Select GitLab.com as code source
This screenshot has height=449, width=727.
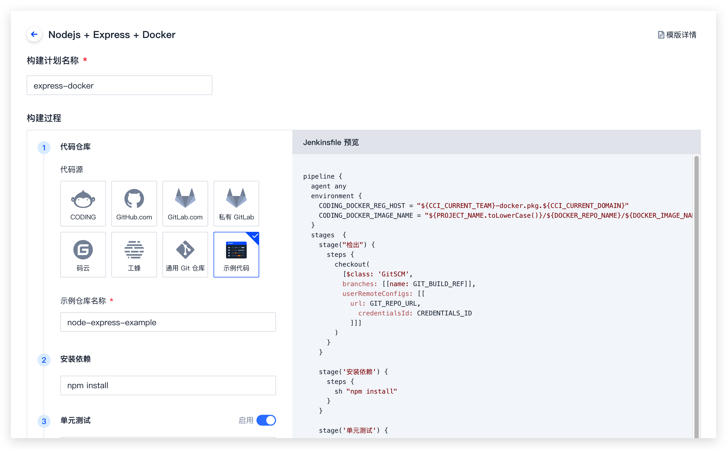click(x=185, y=204)
